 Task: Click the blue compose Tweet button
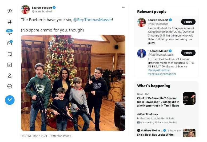tap(10, 100)
